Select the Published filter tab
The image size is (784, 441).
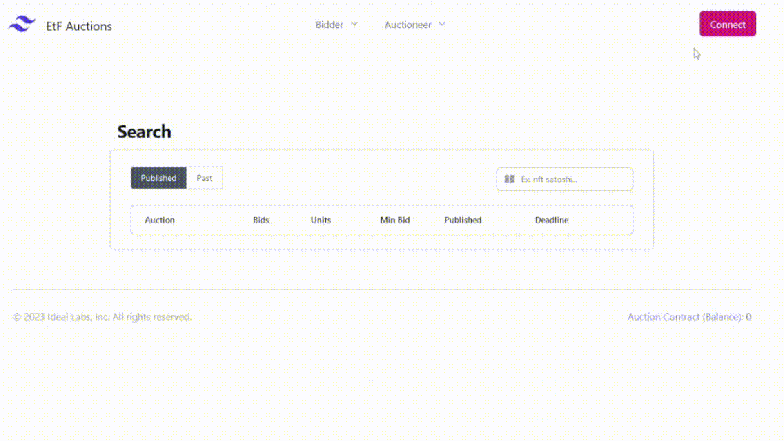coord(158,178)
